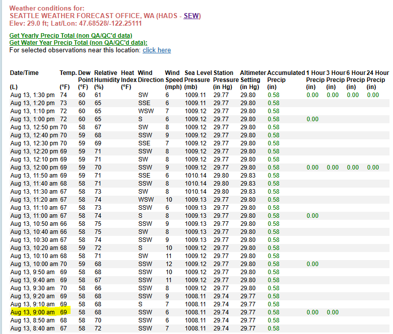Select the 'Aug 13, 12:50 pm' date cell
The image size is (393, 334).
pyautogui.click(x=34, y=127)
